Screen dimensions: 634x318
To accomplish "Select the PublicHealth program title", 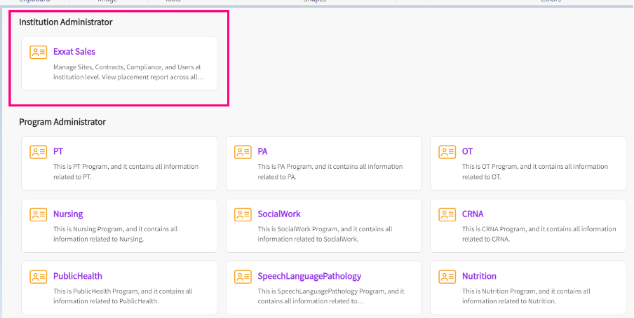I will click(x=77, y=276).
